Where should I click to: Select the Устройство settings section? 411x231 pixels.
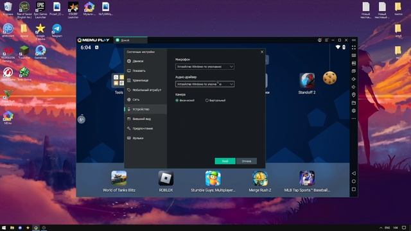click(x=146, y=109)
